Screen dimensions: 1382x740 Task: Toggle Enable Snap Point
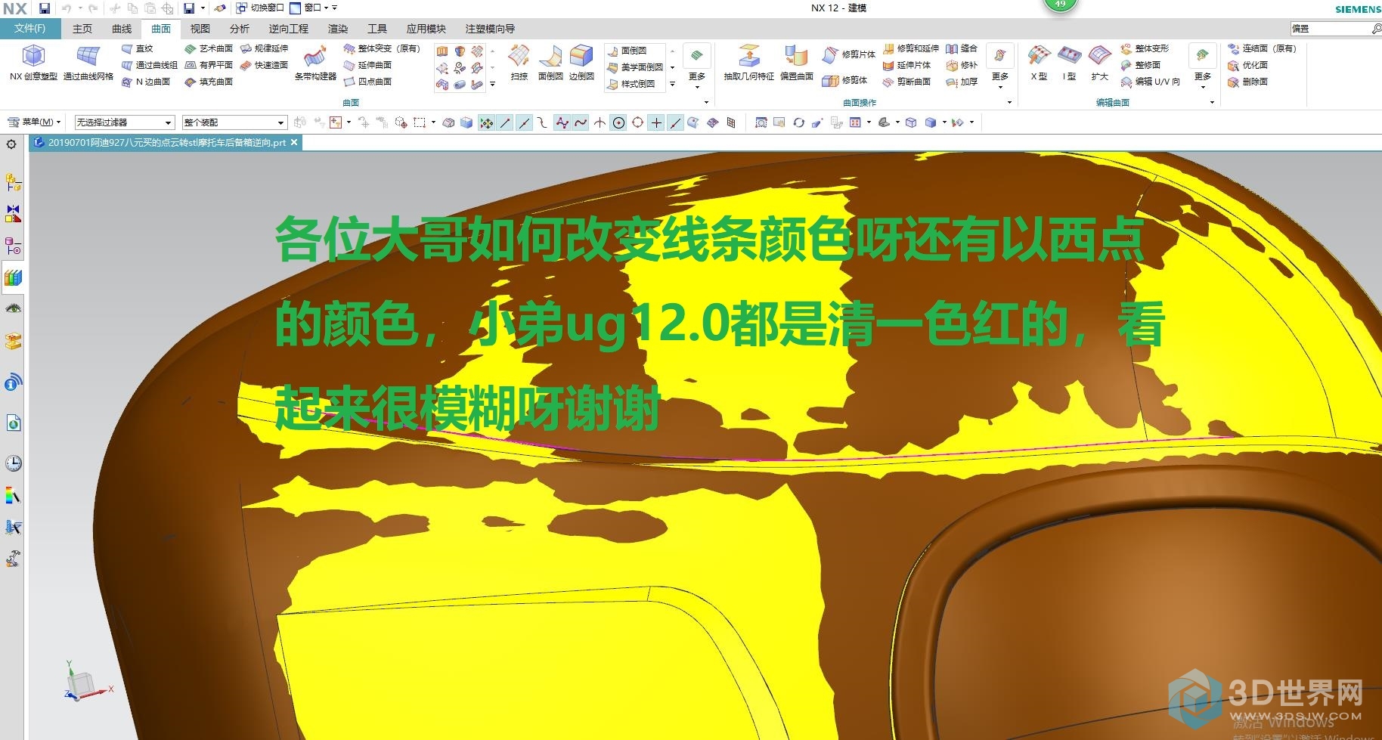pos(486,122)
